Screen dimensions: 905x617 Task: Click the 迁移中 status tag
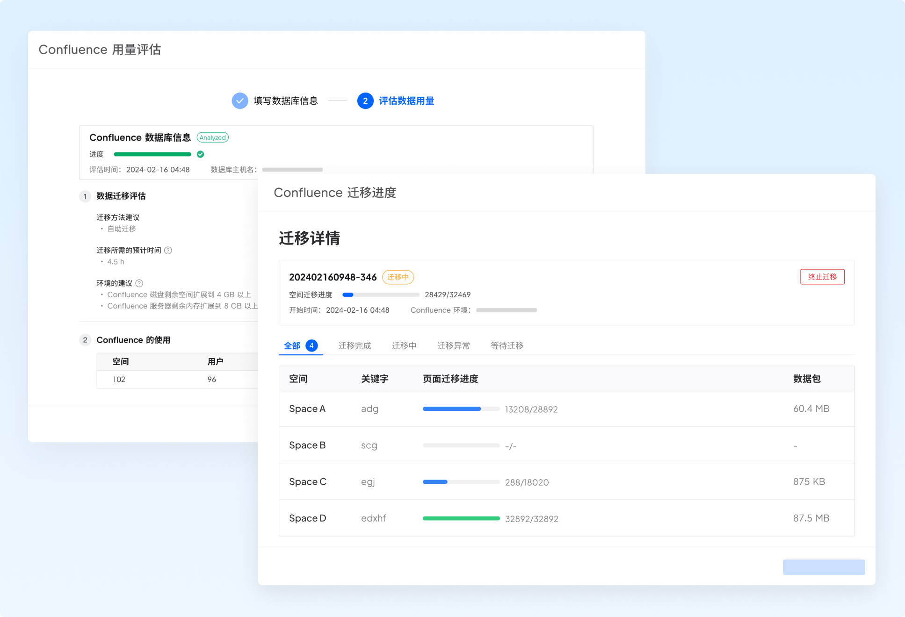(398, 277)
